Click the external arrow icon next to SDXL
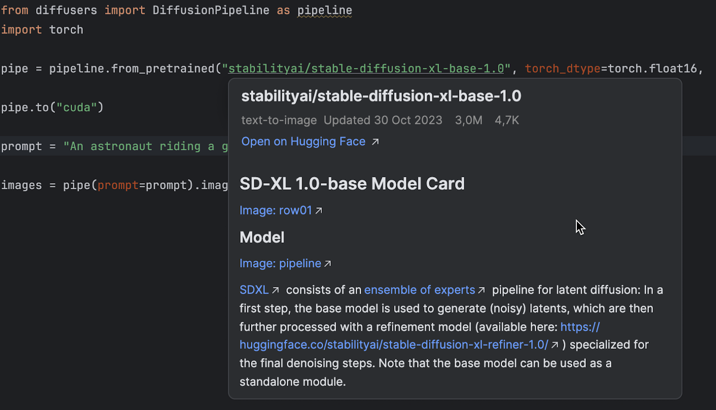The height and width of the screenshot is (410, 716). (x=276, y=290)
